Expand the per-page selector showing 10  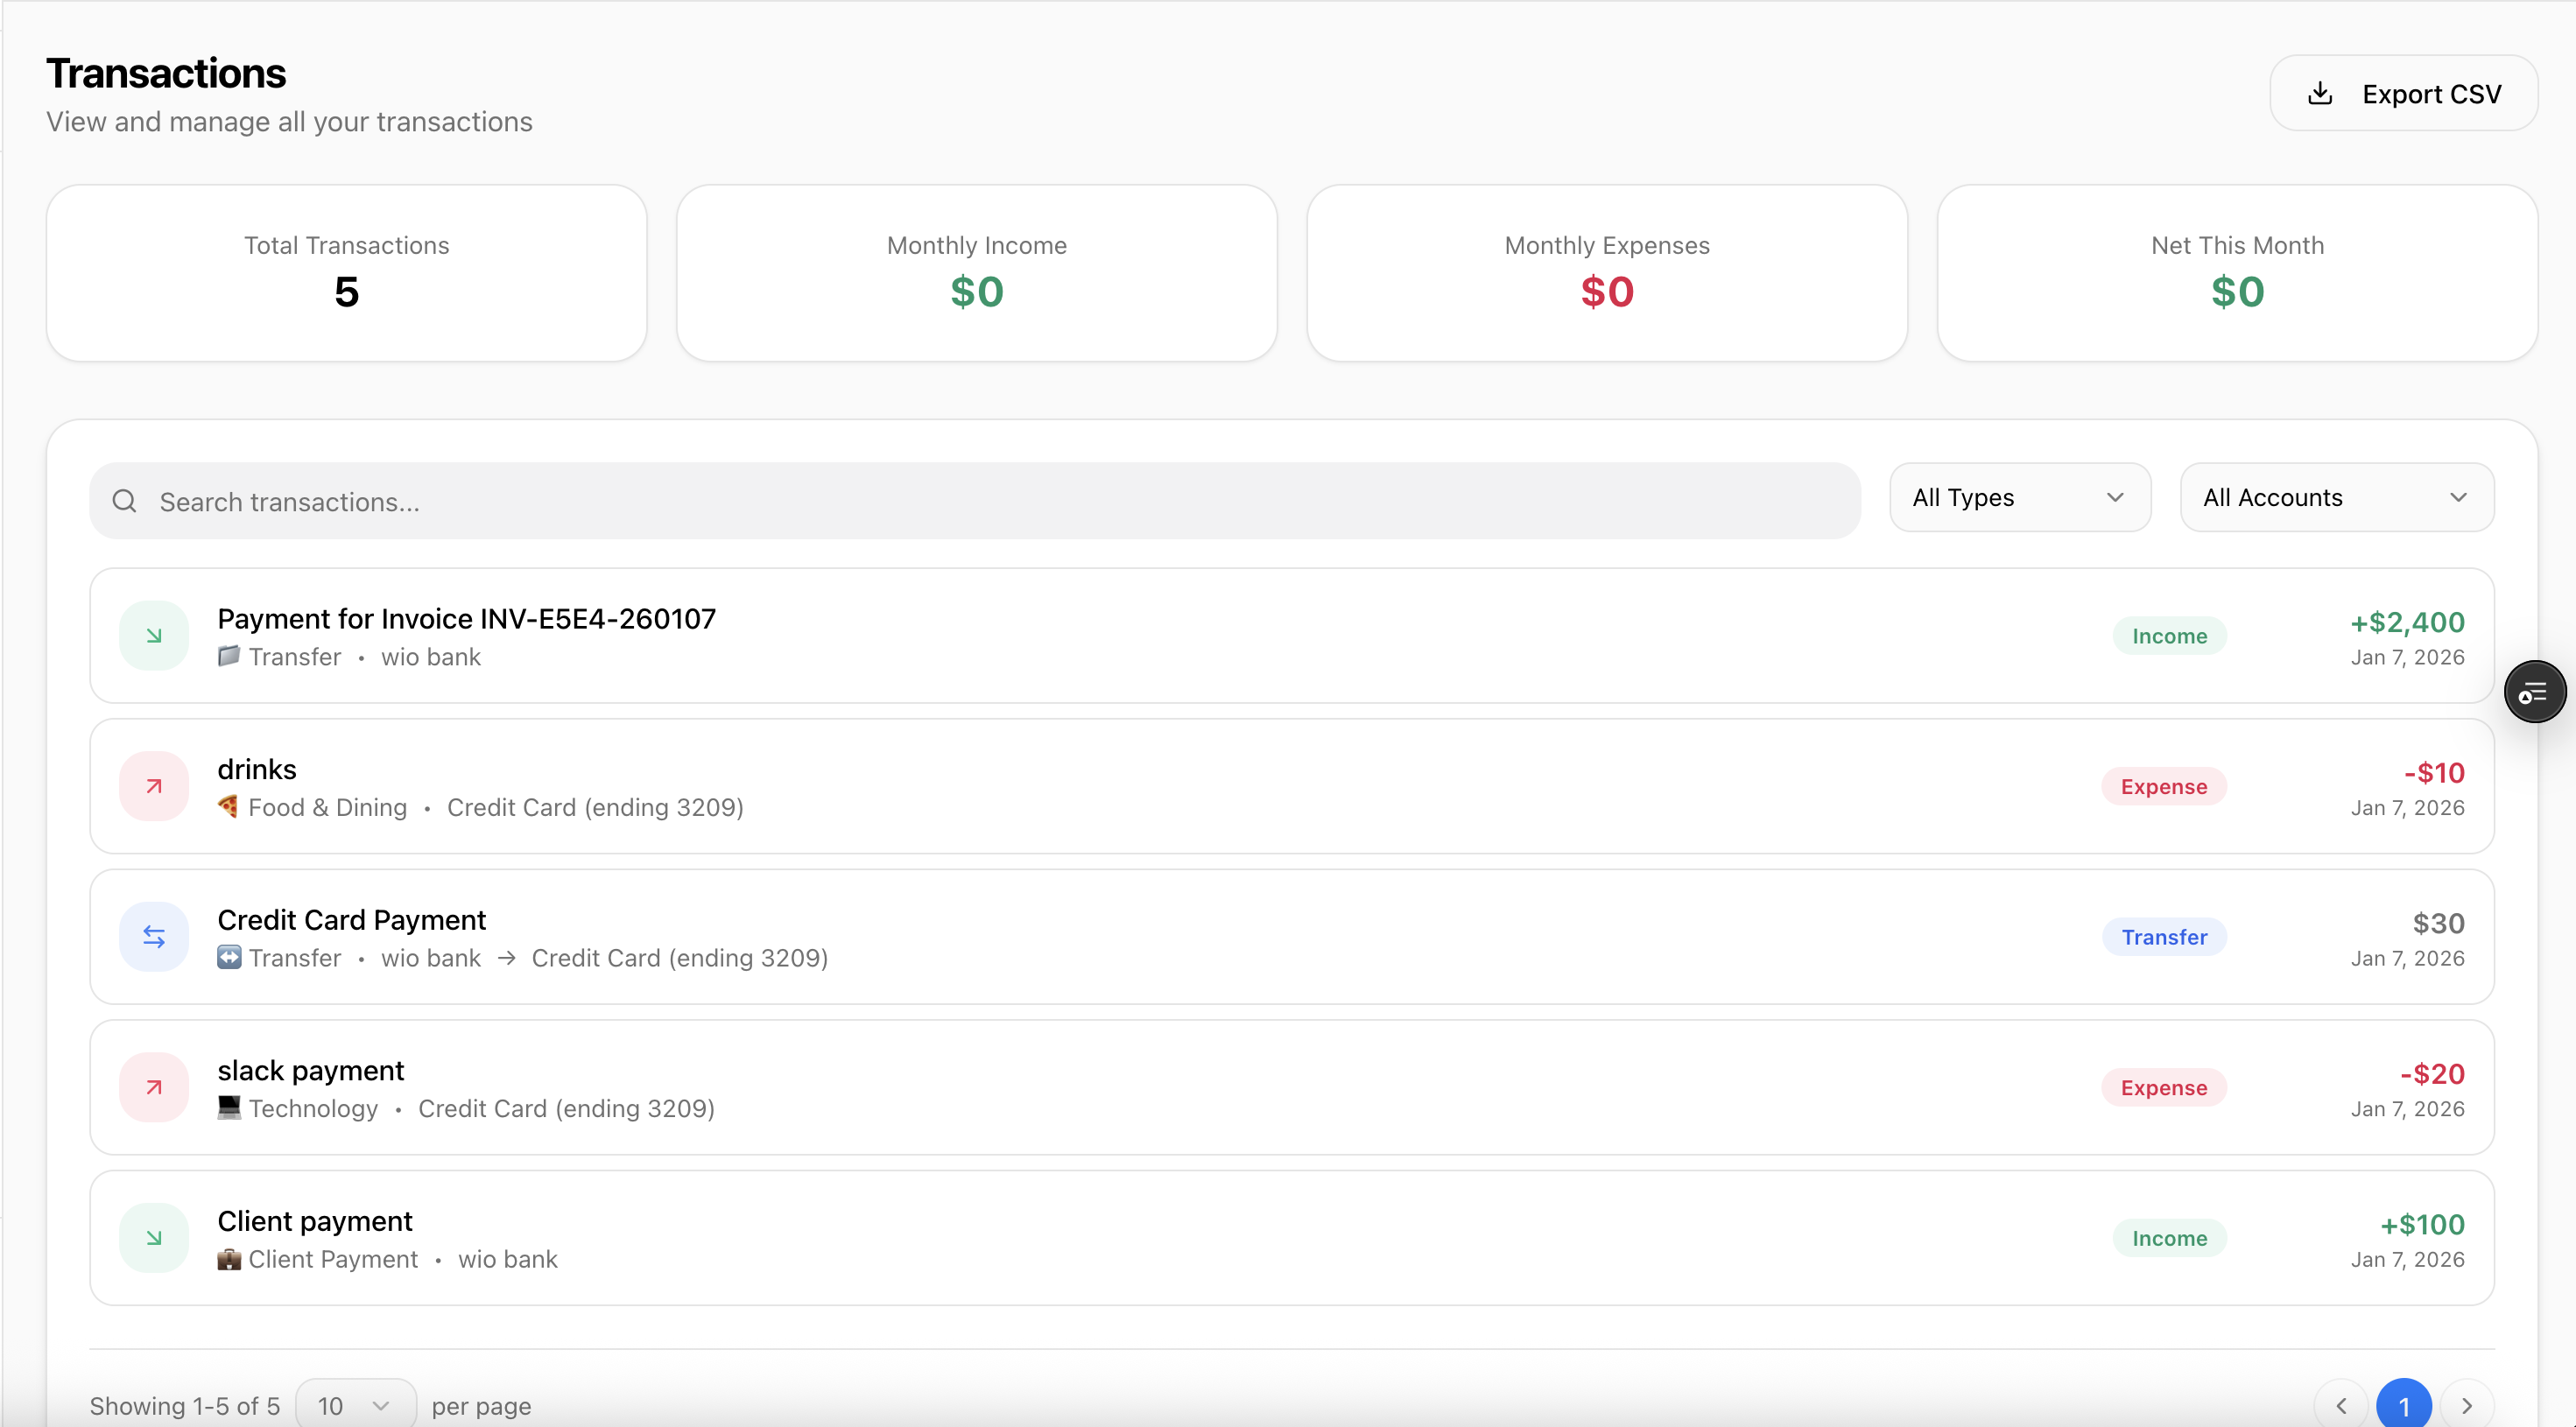[x=354, y=1404]
